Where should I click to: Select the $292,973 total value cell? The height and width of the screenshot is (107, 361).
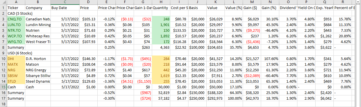coord(215,98)
